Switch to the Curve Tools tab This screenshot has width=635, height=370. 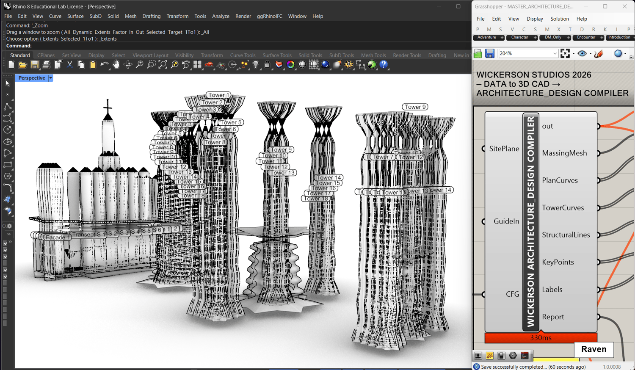(243, 55)
